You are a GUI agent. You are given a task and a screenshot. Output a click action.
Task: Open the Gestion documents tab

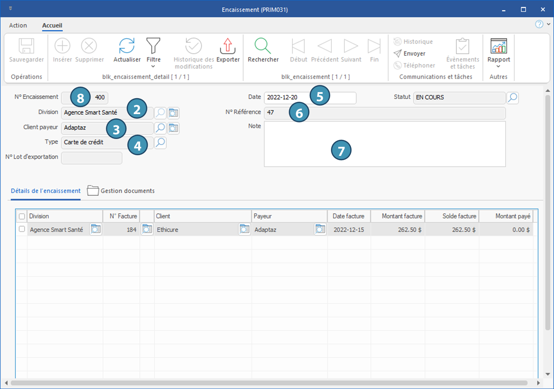click(121, 191)
